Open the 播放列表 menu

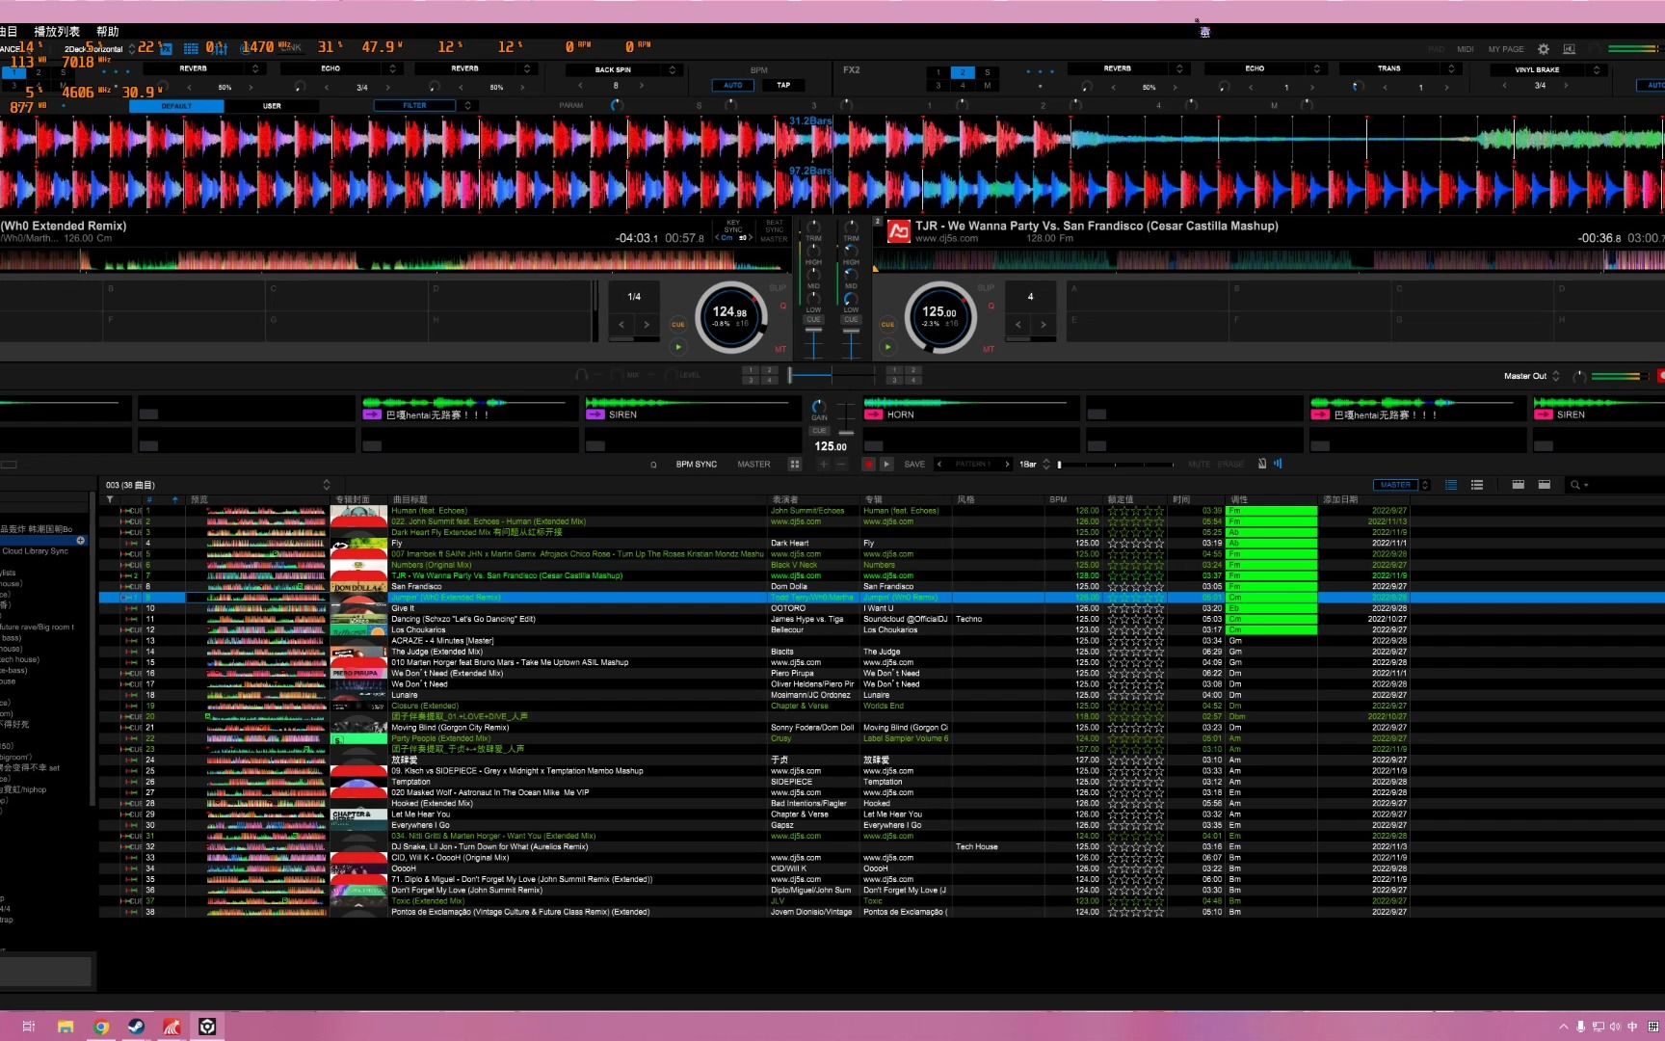[x=57, y=32]
